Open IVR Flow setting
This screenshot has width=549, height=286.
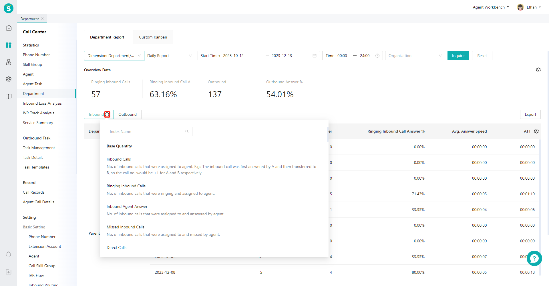point(36,275)
